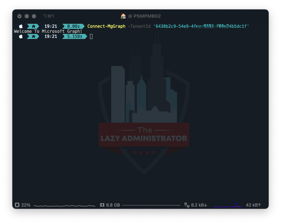The image size is (281, 224).
Task: Click the memory usage graph line
Action: [151, 205]
